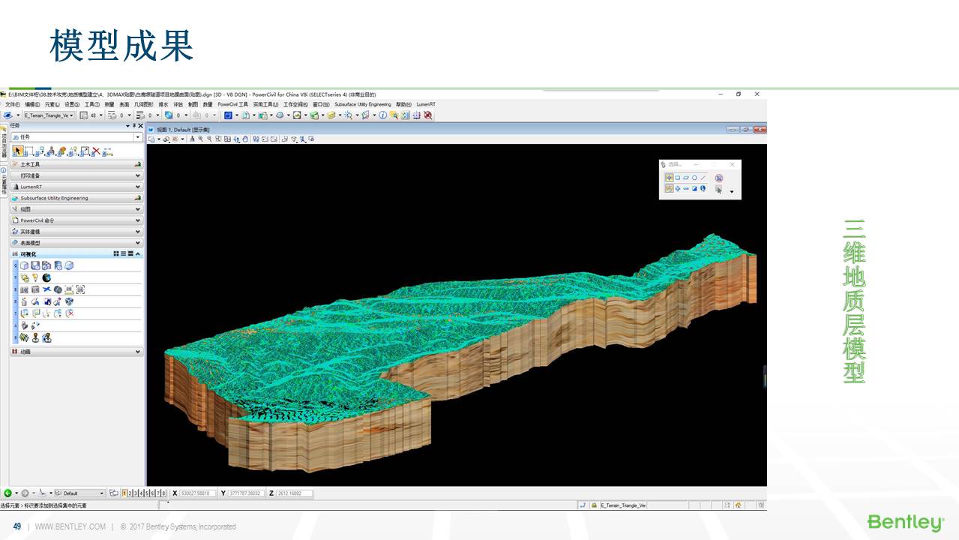Expand the PowerCivil 命令 task group

76,220
